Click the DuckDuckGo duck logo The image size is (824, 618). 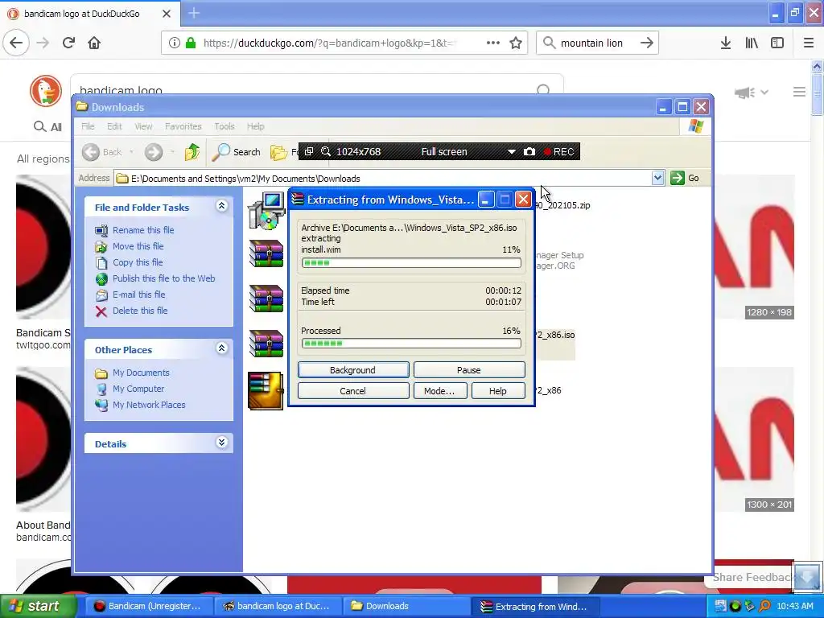[x=46, y=91]
